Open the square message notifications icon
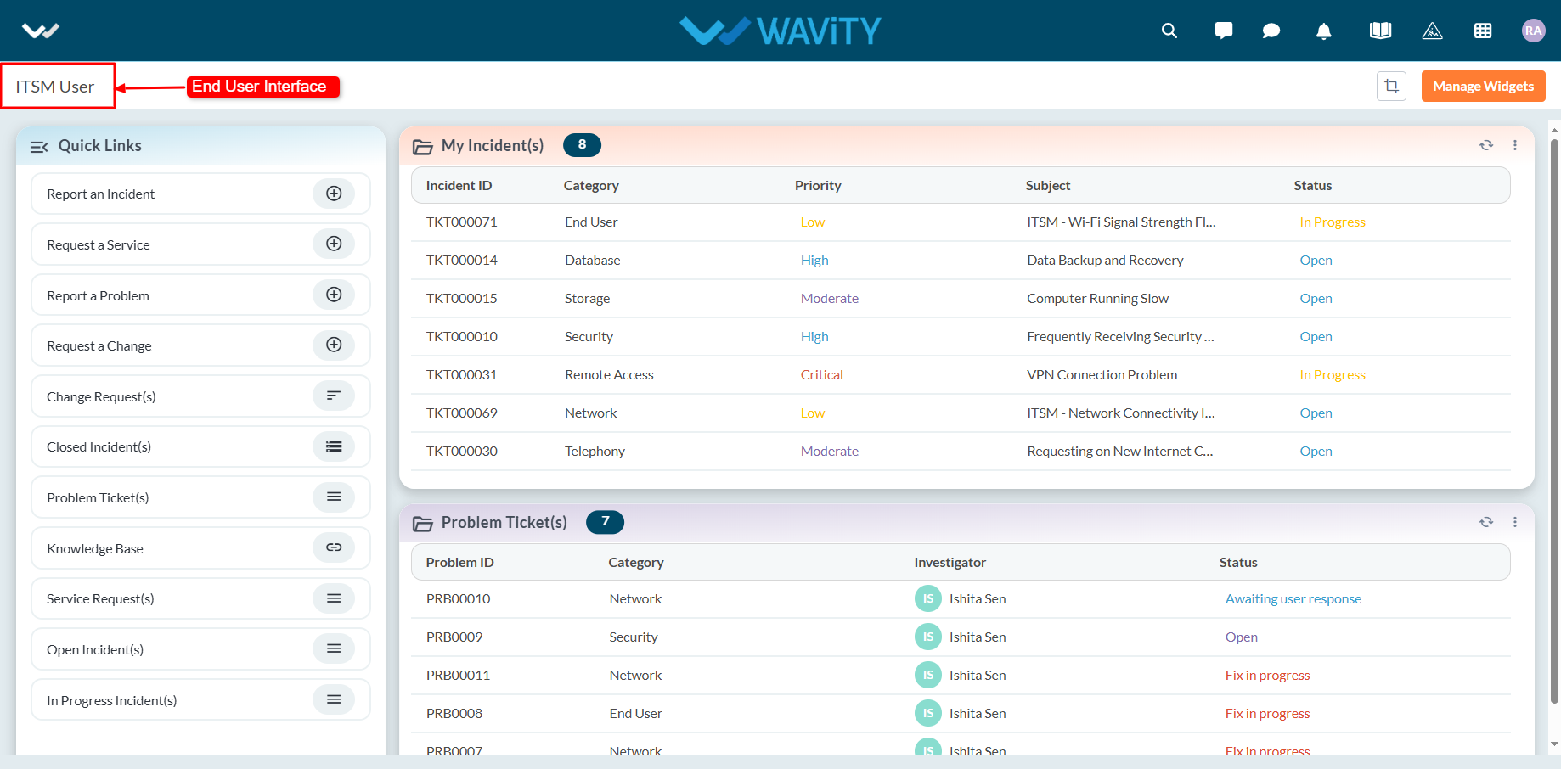The image size is (1561, 769). point(1224,31)
